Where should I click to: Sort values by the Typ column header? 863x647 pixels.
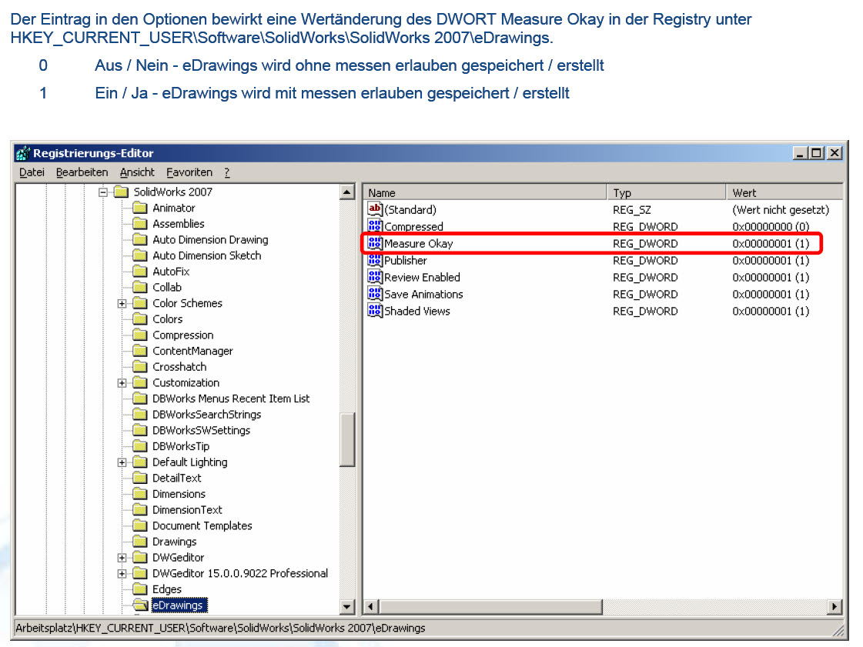click(x=666, y=192)
